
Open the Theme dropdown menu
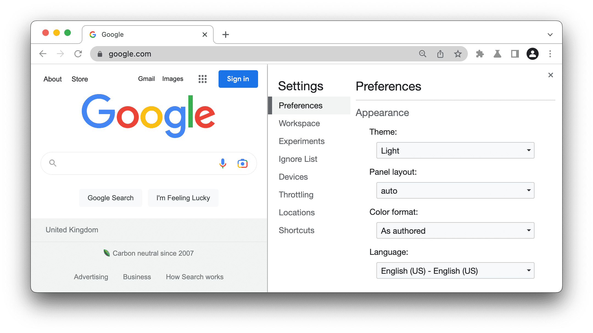[x=455, y=150]
